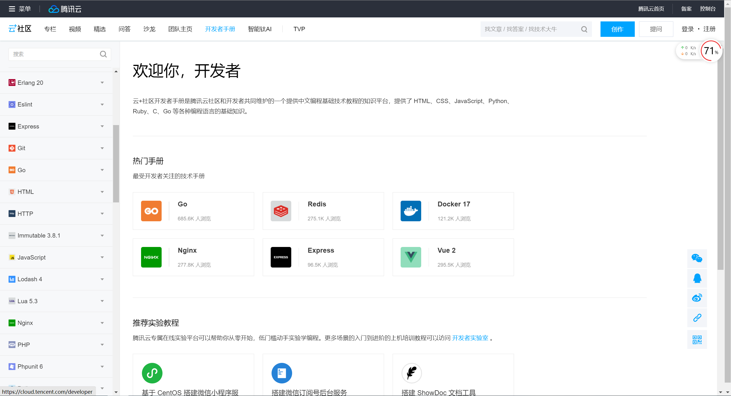Click the search magnifier in sidebar
The image size is (731, 396).
click(103, 54)
